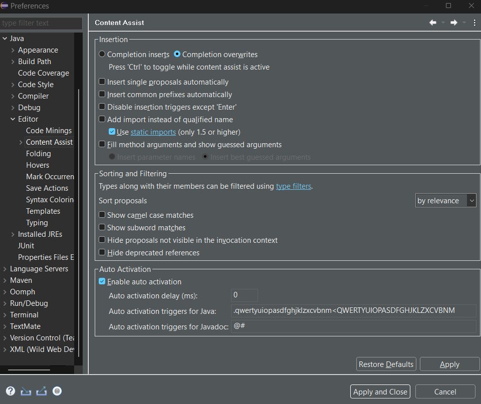This screenshot has width=481, height=404.
Task: Collapse the Editor tree node
Action: tap(13, 119)
